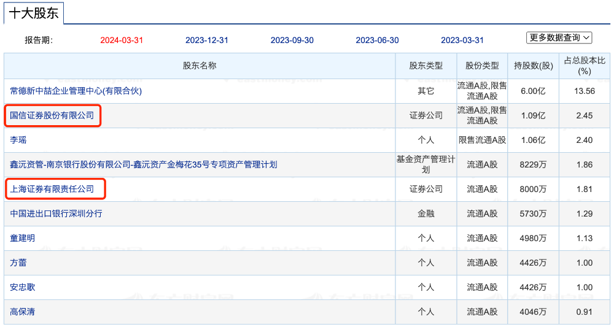Switch to report period 2023-06-30

[377, 40]
